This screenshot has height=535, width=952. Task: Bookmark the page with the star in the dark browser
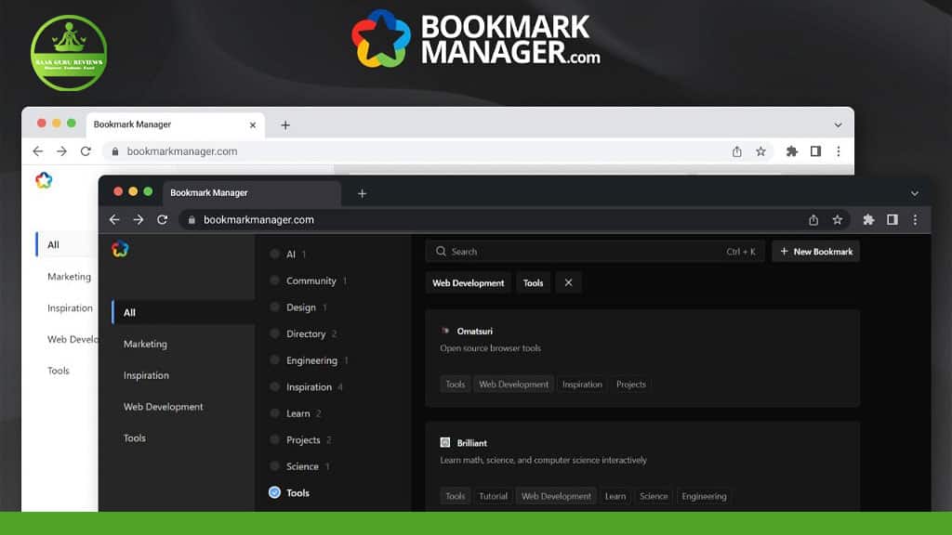(838, 219)
